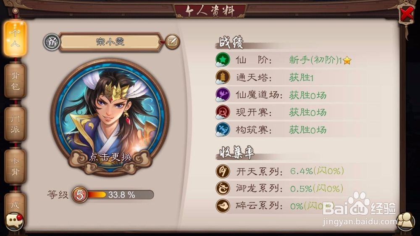Click the red 现开赛 icon
420x236 pixels.
(x=223, y=112)
